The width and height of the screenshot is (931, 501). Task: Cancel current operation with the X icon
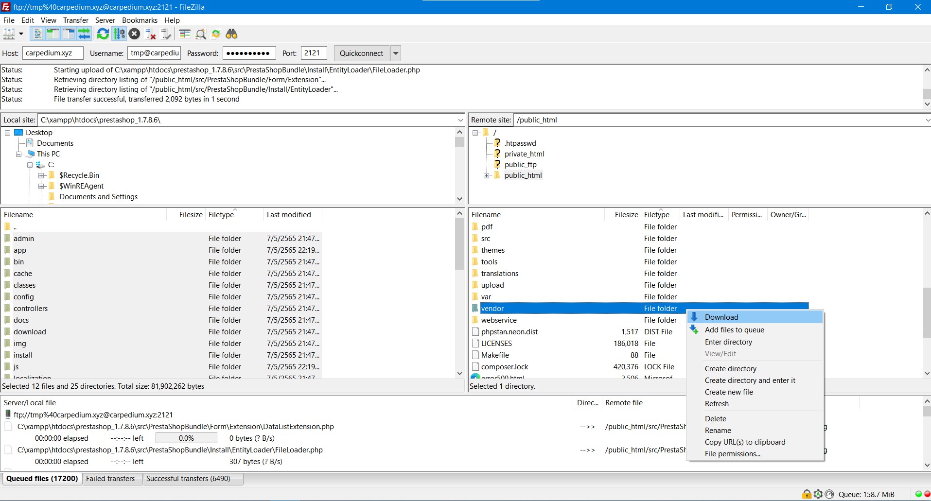(135, 34)
